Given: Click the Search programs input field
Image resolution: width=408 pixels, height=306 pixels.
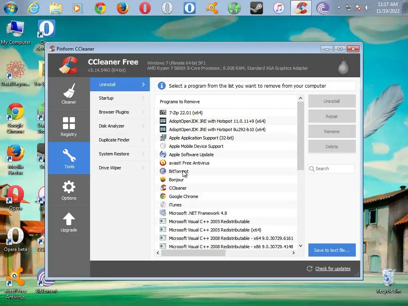Looking at the screenshot, I should pyautogui.click(x=331, y=169).
